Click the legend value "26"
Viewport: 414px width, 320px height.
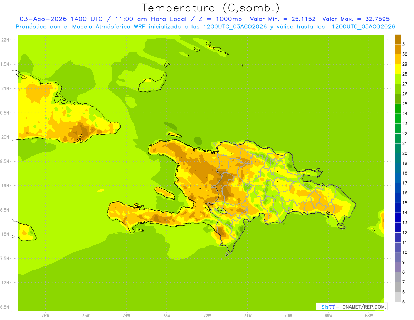405,94
